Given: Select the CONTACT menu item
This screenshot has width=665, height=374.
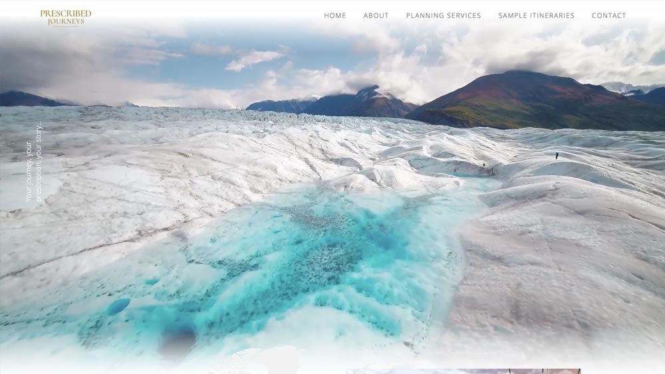Looking at the screenshot, I should coord(608,15).
